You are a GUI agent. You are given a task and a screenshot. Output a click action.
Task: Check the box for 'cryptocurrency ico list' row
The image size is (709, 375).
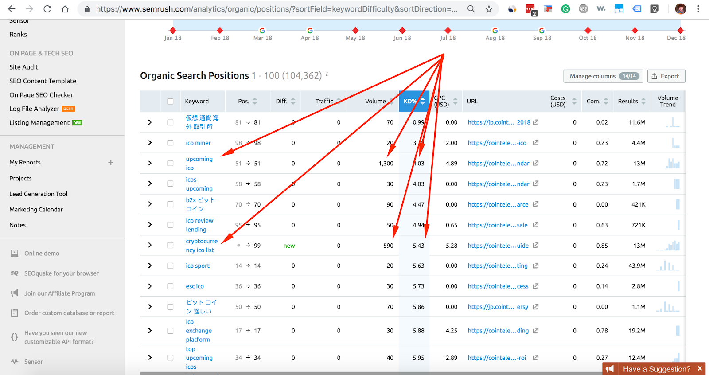[x=170, y=245]
